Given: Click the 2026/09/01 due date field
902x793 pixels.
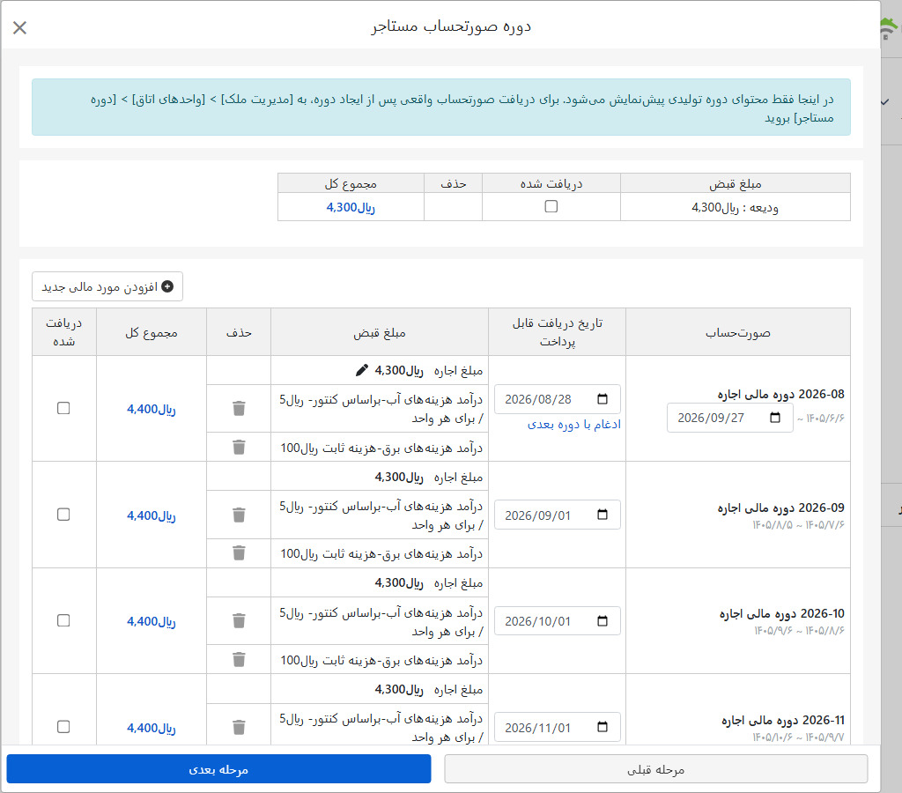Looking at the screenshot, I should point(557,515).
